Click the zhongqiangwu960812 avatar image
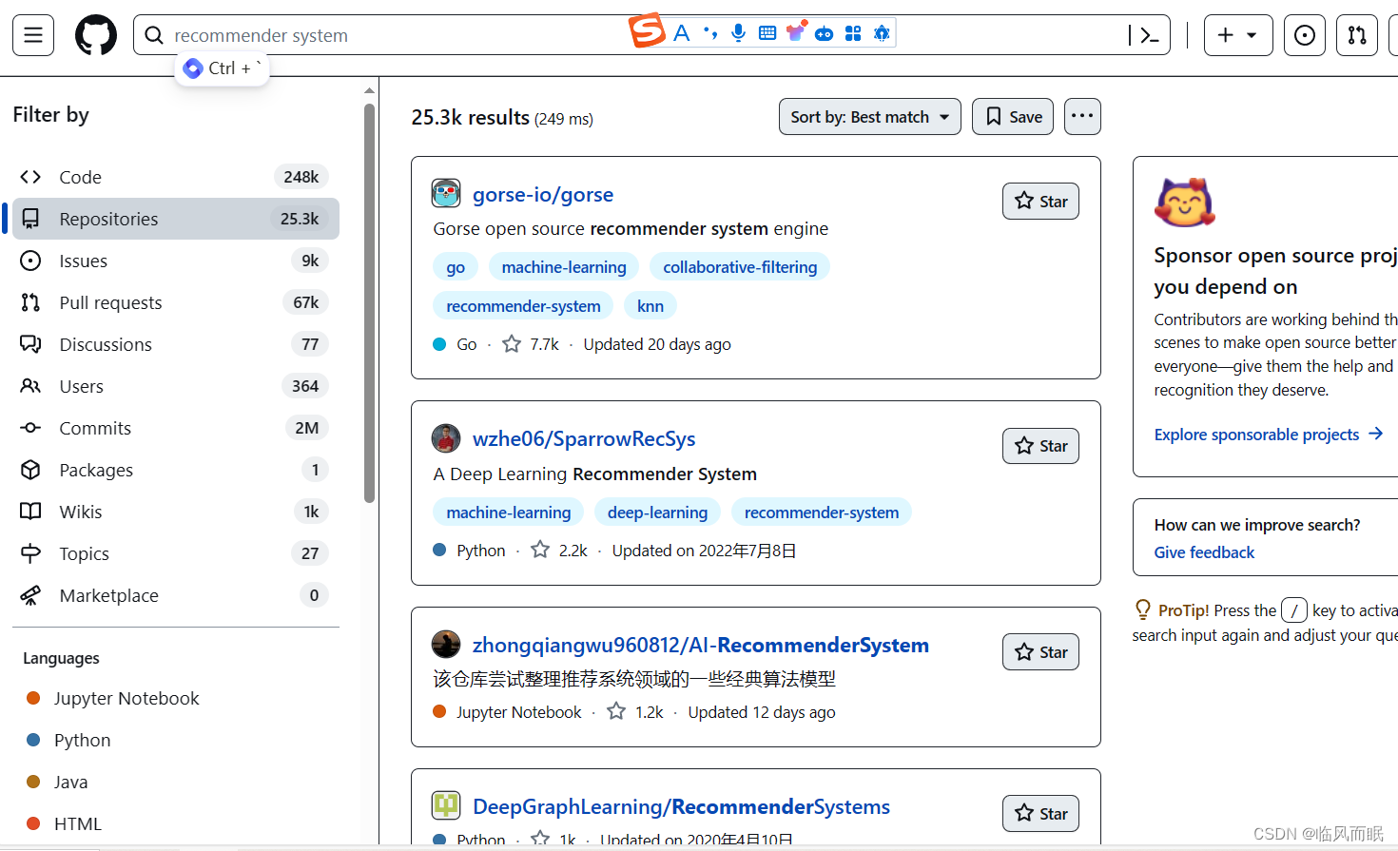1398x851 pixels. coord(446,645)
